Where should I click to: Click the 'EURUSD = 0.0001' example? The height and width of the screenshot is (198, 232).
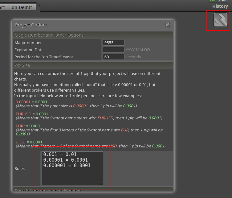[x=32, y=114]
